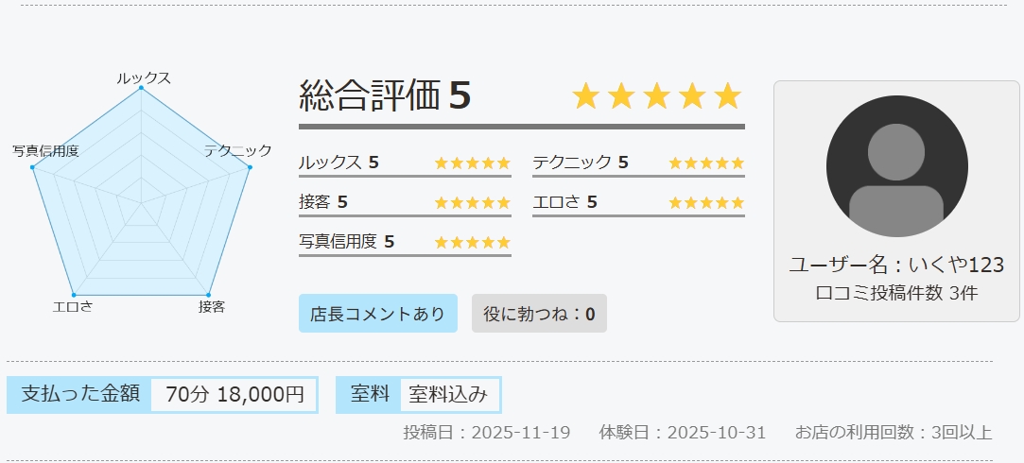Click the 総合評価 five-star rating icons
The height and width of the screenshot is (463, 1024).
point(657,96)
